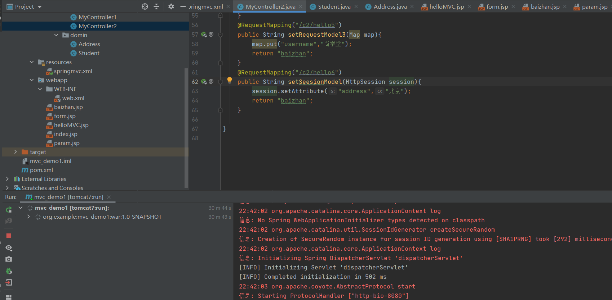The image size is (612, 300).
Task: Click the greyed rerun-failed icon in Run toolbar
Action: [x=9, y=221]
